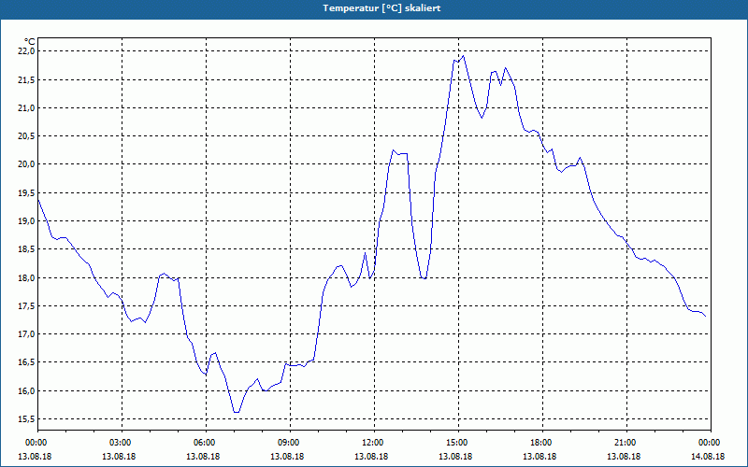
Task: Click the 09:00 time label
Action: click(288, 443)
